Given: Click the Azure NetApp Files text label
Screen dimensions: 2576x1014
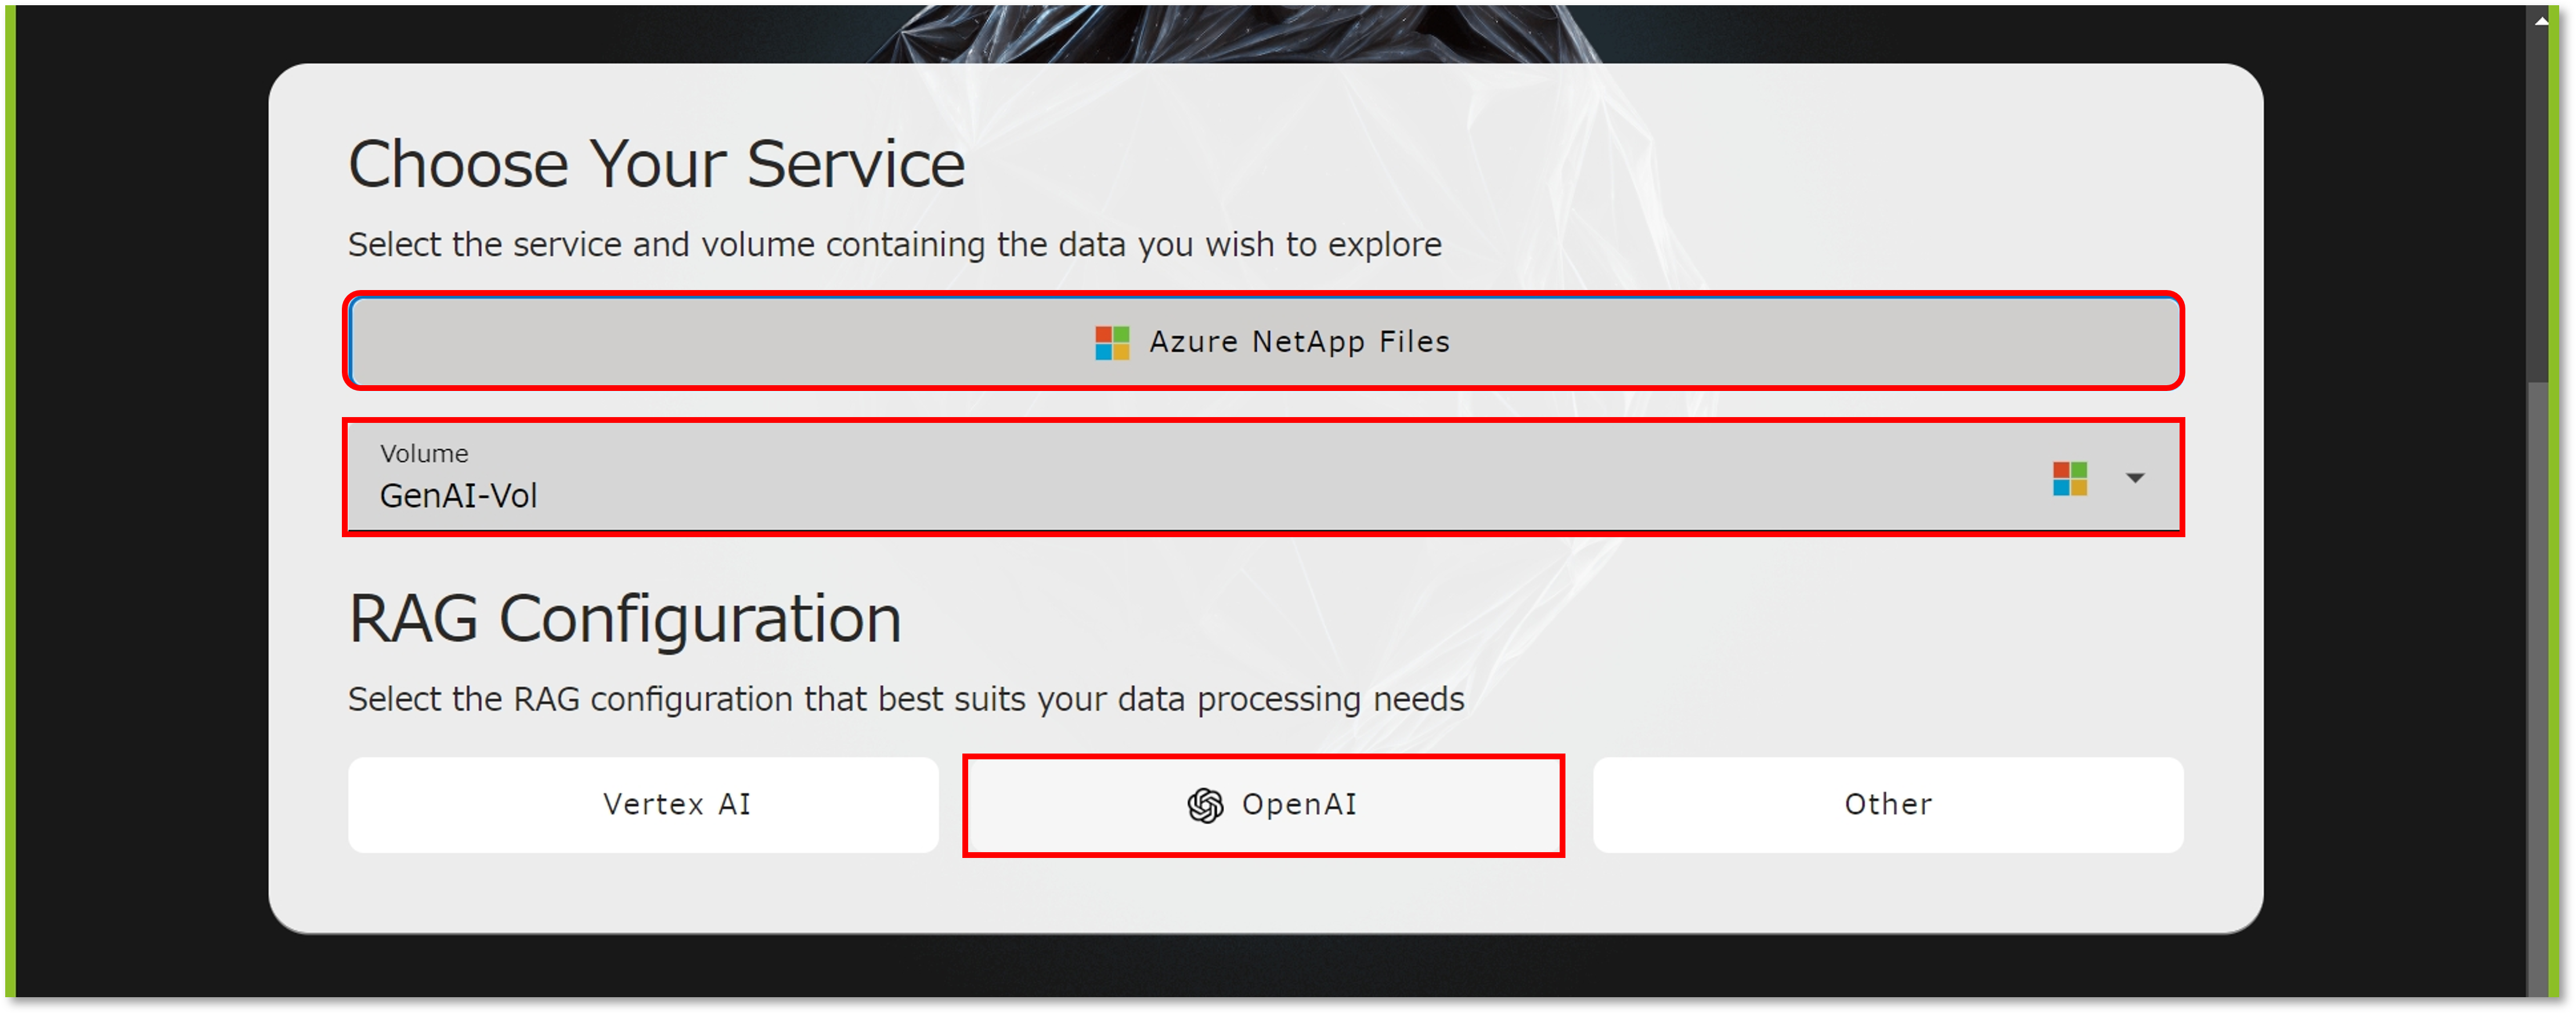Looking at the screenshot, I should pyautogui.click(x=1299, y=342).
